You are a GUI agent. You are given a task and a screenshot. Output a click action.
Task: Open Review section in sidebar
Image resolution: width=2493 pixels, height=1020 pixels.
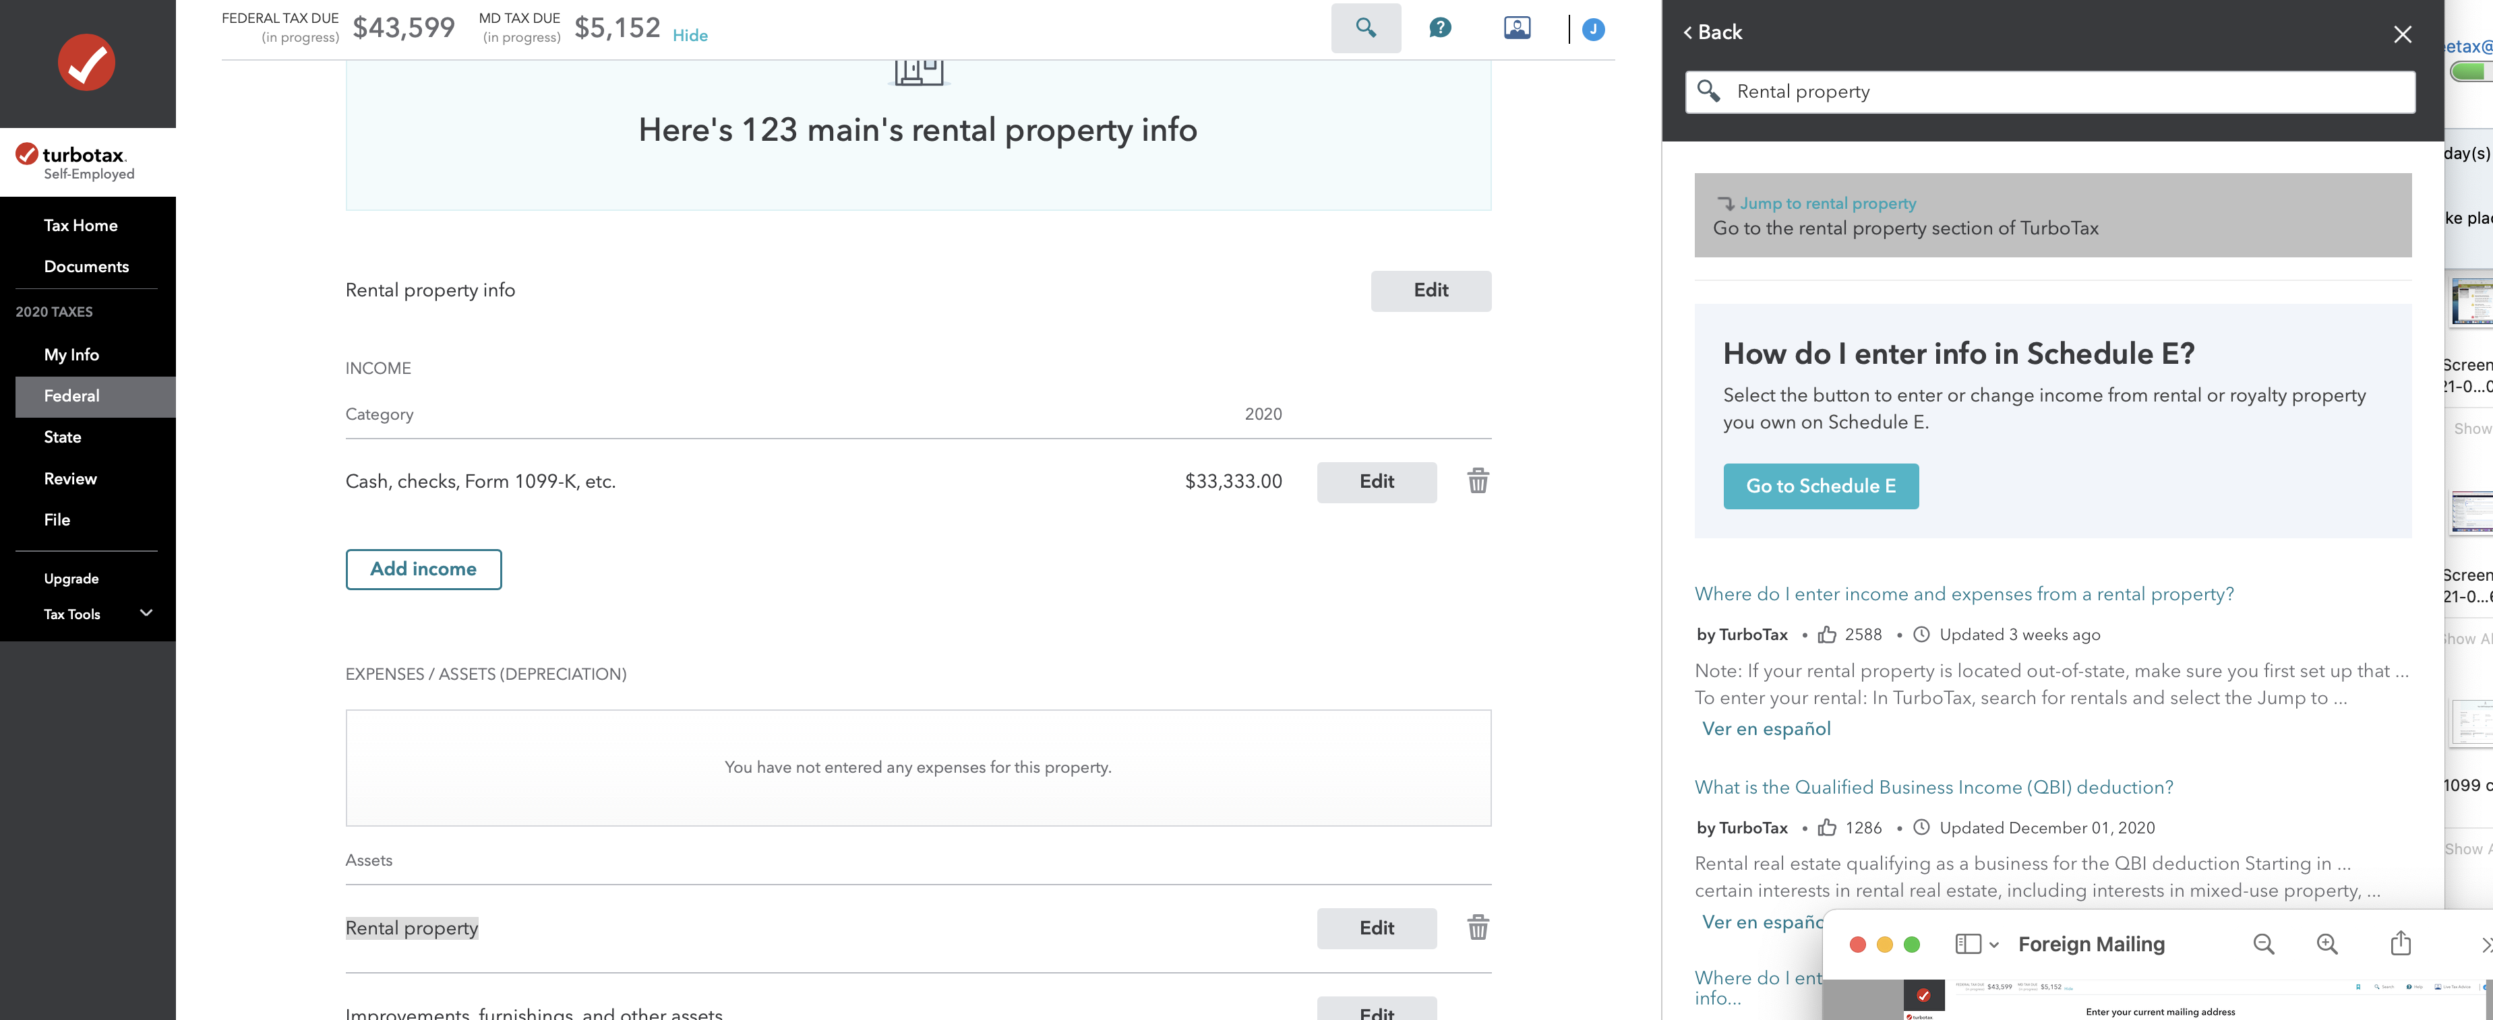coord(71,478)
